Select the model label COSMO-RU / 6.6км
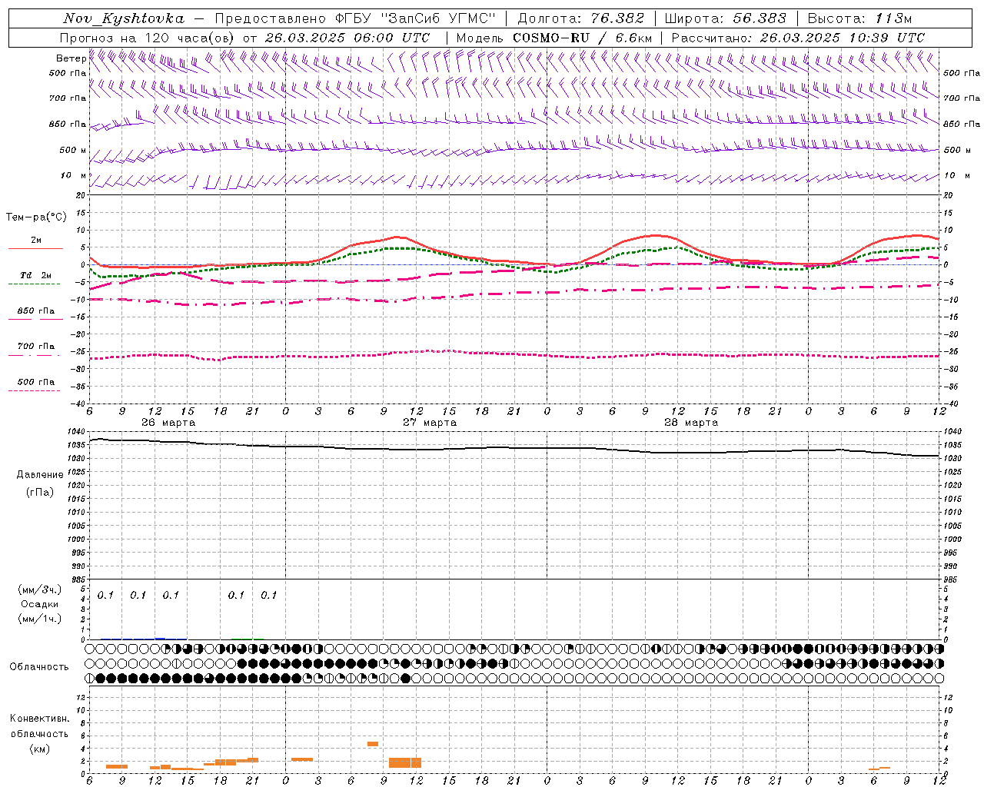This screenshot has height=787, width=984. [582, 38]
